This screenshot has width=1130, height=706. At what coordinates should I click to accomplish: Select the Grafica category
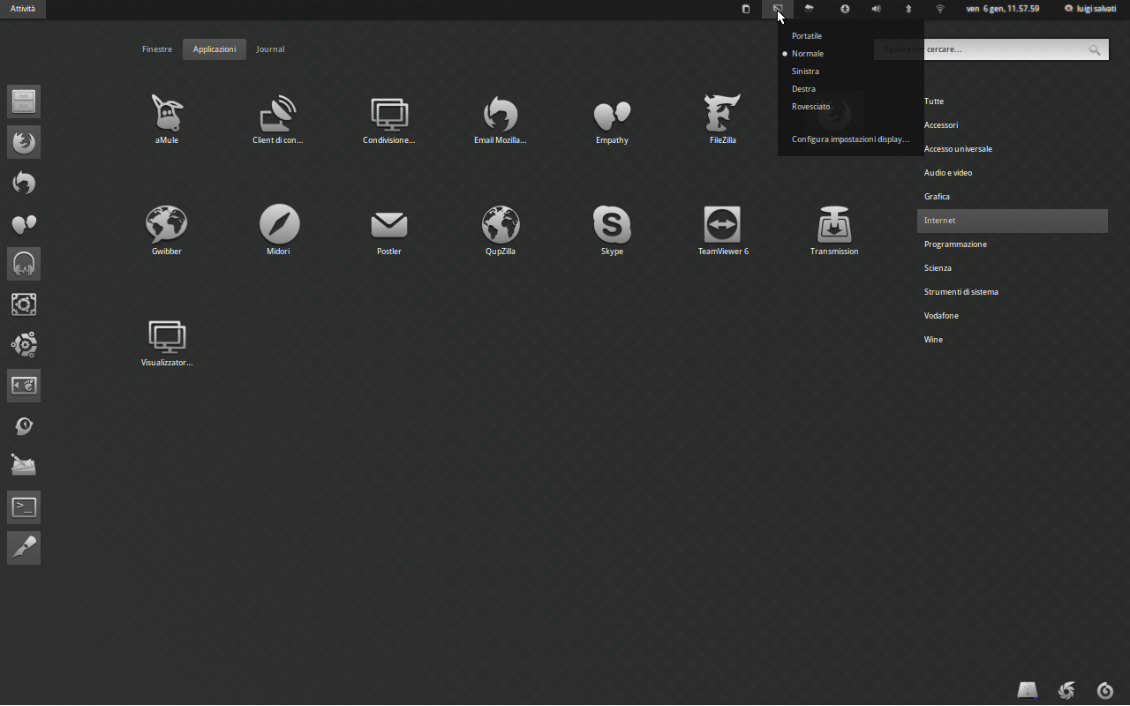1013,197
